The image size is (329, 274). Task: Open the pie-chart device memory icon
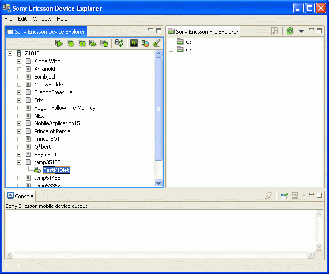(x=145, y=43)
